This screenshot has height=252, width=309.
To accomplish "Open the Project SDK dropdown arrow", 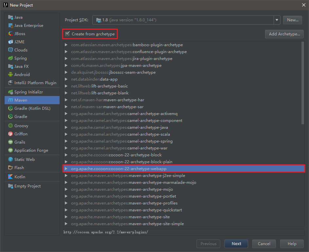I will [277, 20].
